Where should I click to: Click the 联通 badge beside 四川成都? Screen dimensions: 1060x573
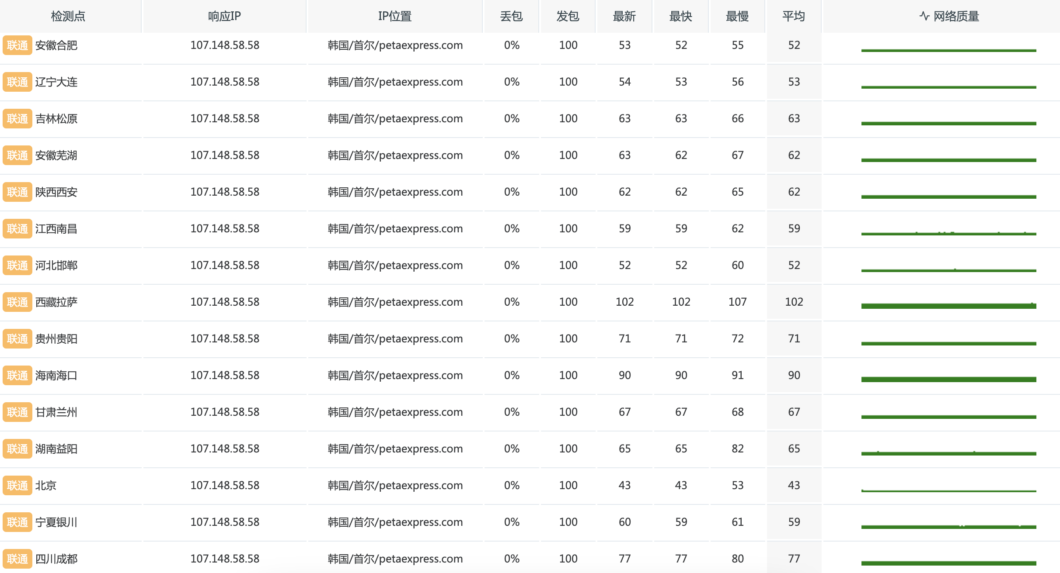click(x=17, y=559)
